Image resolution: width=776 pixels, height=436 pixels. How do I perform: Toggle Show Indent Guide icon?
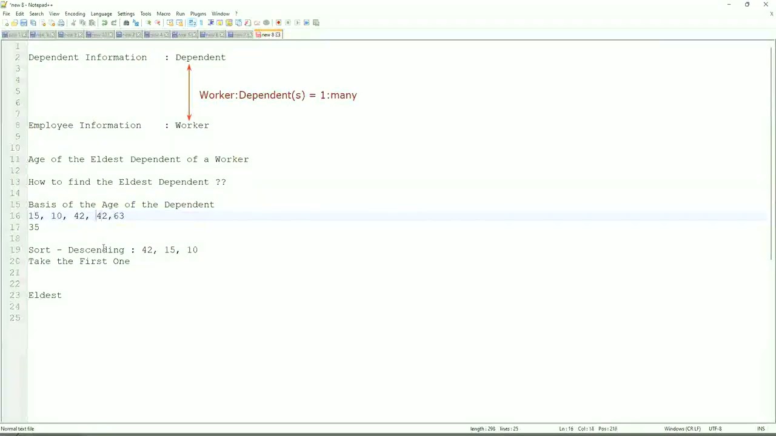click(211, 23)
